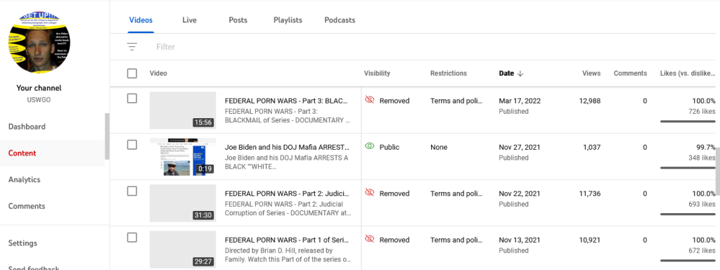Click the Public visibility label
Screen dimensions: 720x270
click(x=390, y=148)
